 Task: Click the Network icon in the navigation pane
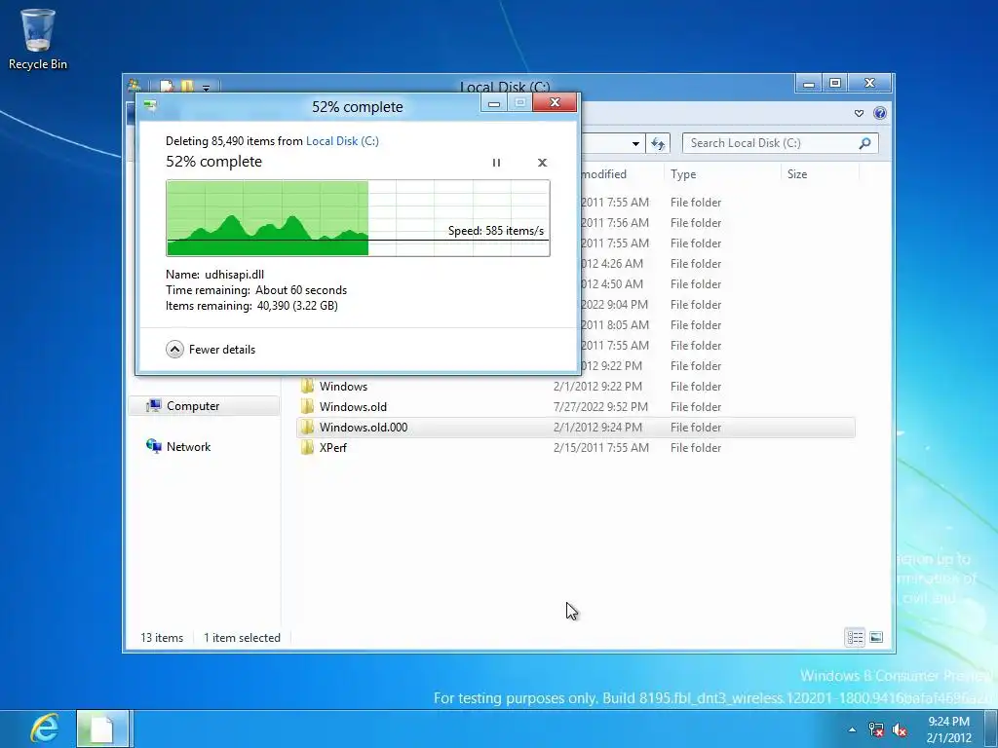(x=153, y=446)
